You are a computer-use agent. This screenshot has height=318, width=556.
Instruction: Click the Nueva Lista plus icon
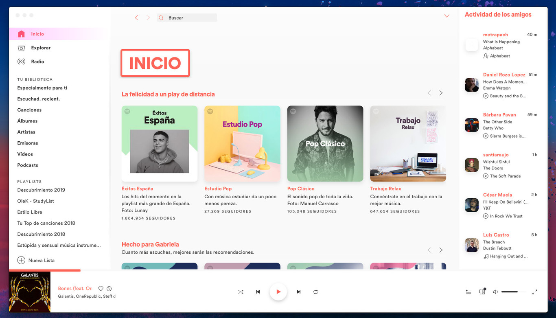point(21,260)
